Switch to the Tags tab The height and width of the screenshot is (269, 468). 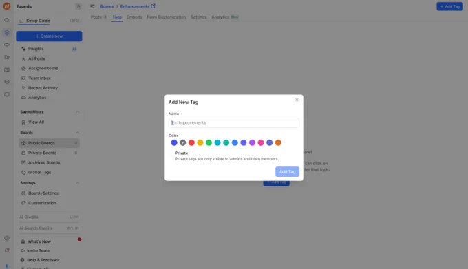tap(117, 17)
